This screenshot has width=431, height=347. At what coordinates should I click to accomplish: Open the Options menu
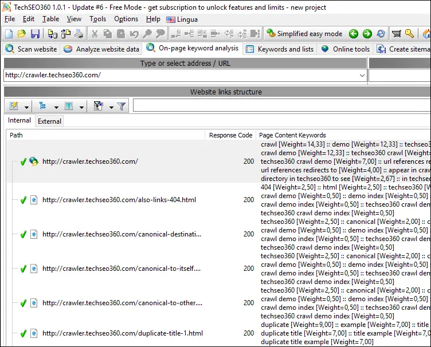(x=126, y=19)
